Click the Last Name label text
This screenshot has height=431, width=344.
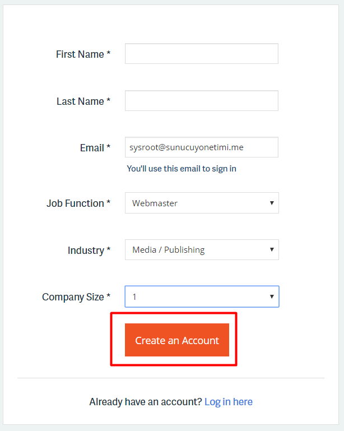[x=83, y=101]
